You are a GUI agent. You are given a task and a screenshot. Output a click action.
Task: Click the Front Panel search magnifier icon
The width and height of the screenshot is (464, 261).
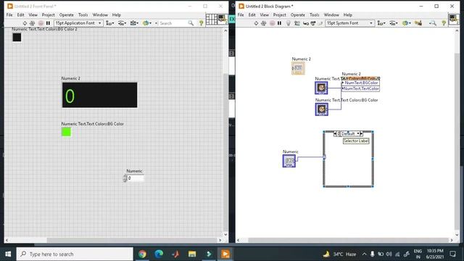191,23
